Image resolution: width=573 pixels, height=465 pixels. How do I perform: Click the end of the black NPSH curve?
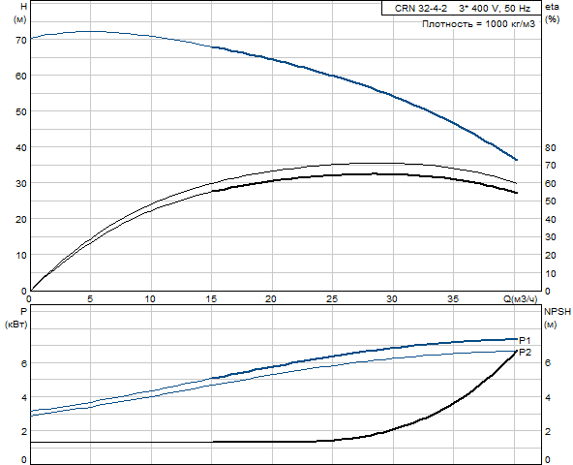(x=516, y=352)
